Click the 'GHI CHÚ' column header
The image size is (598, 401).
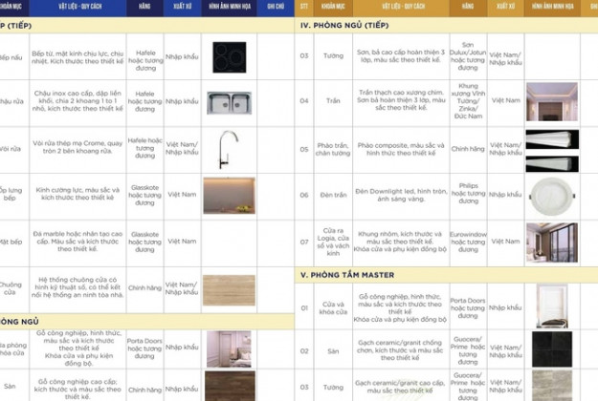(x=276, y=8)
